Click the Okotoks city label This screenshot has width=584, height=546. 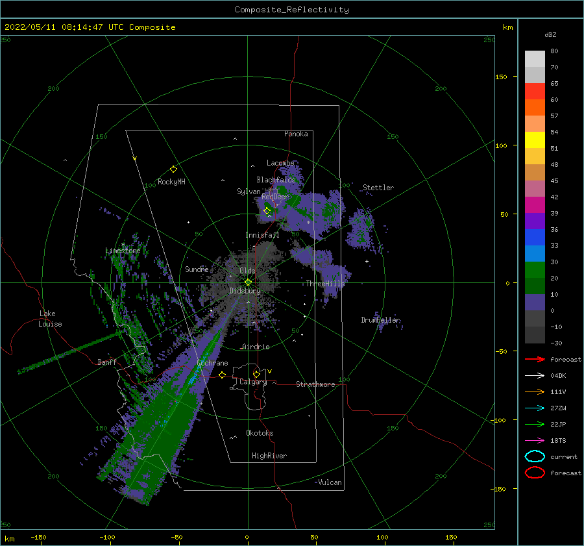(x=260, y=433)
